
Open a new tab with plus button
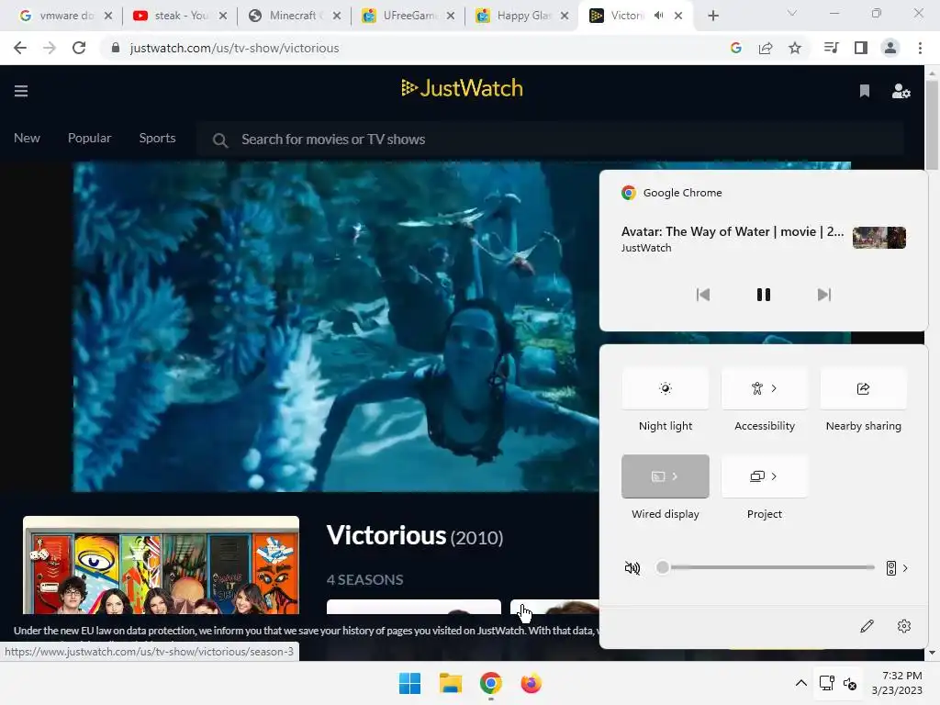pyautogui.click(x=712, y=17)
